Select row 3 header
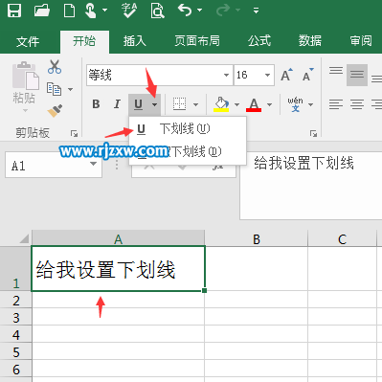Image resolution: width=382 pixels, height=382 pixels. 16,318
